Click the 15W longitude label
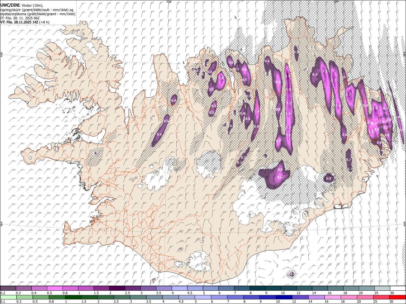The height and width of the screenshot is (304, 406). click(x=336, y=2)
